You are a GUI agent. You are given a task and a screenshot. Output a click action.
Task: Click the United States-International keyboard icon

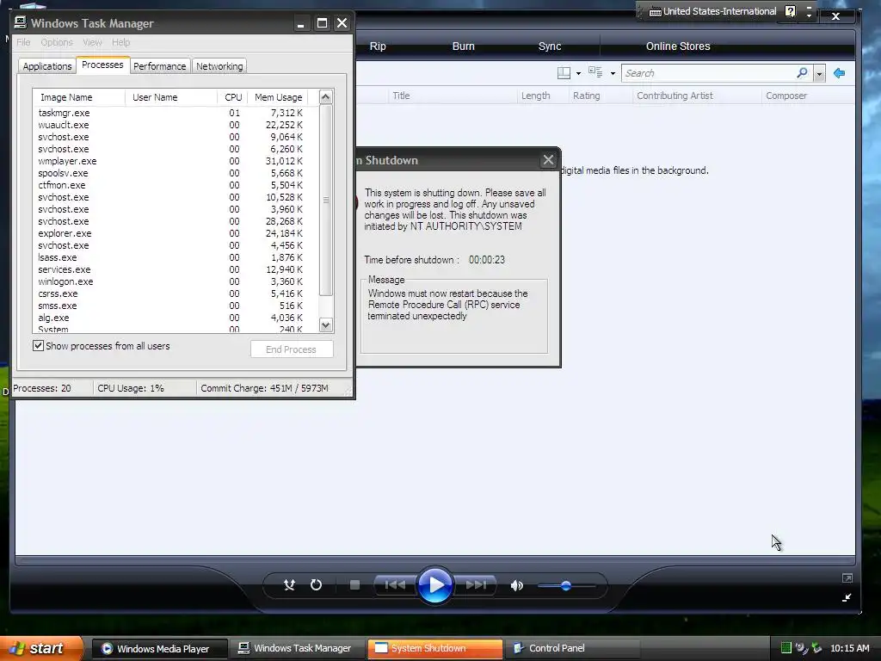click(x=655, y=11)
